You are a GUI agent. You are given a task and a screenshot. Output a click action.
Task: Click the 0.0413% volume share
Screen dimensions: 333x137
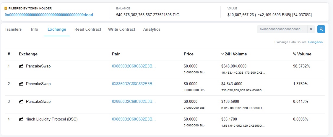[300, 101]
